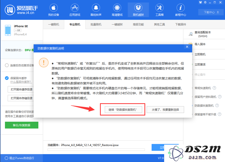The image size is (225, 162).
Task: Enable 连接后自动激活设备 option
Action: point(7,65)
